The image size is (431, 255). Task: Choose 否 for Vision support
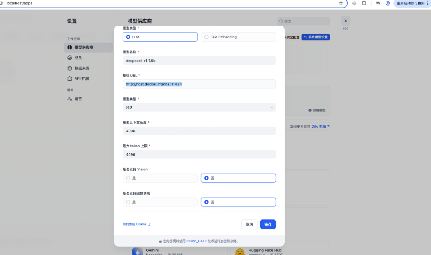click(x=238, y=178)
